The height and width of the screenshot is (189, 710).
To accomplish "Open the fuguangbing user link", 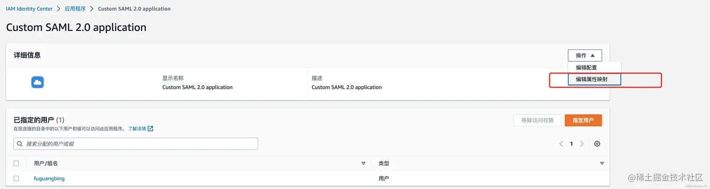I will click(x=49, y=179).
